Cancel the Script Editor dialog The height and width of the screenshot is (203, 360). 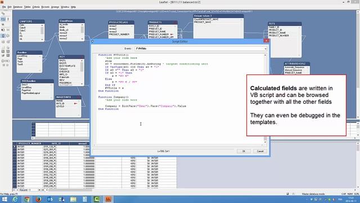point(260,151)
